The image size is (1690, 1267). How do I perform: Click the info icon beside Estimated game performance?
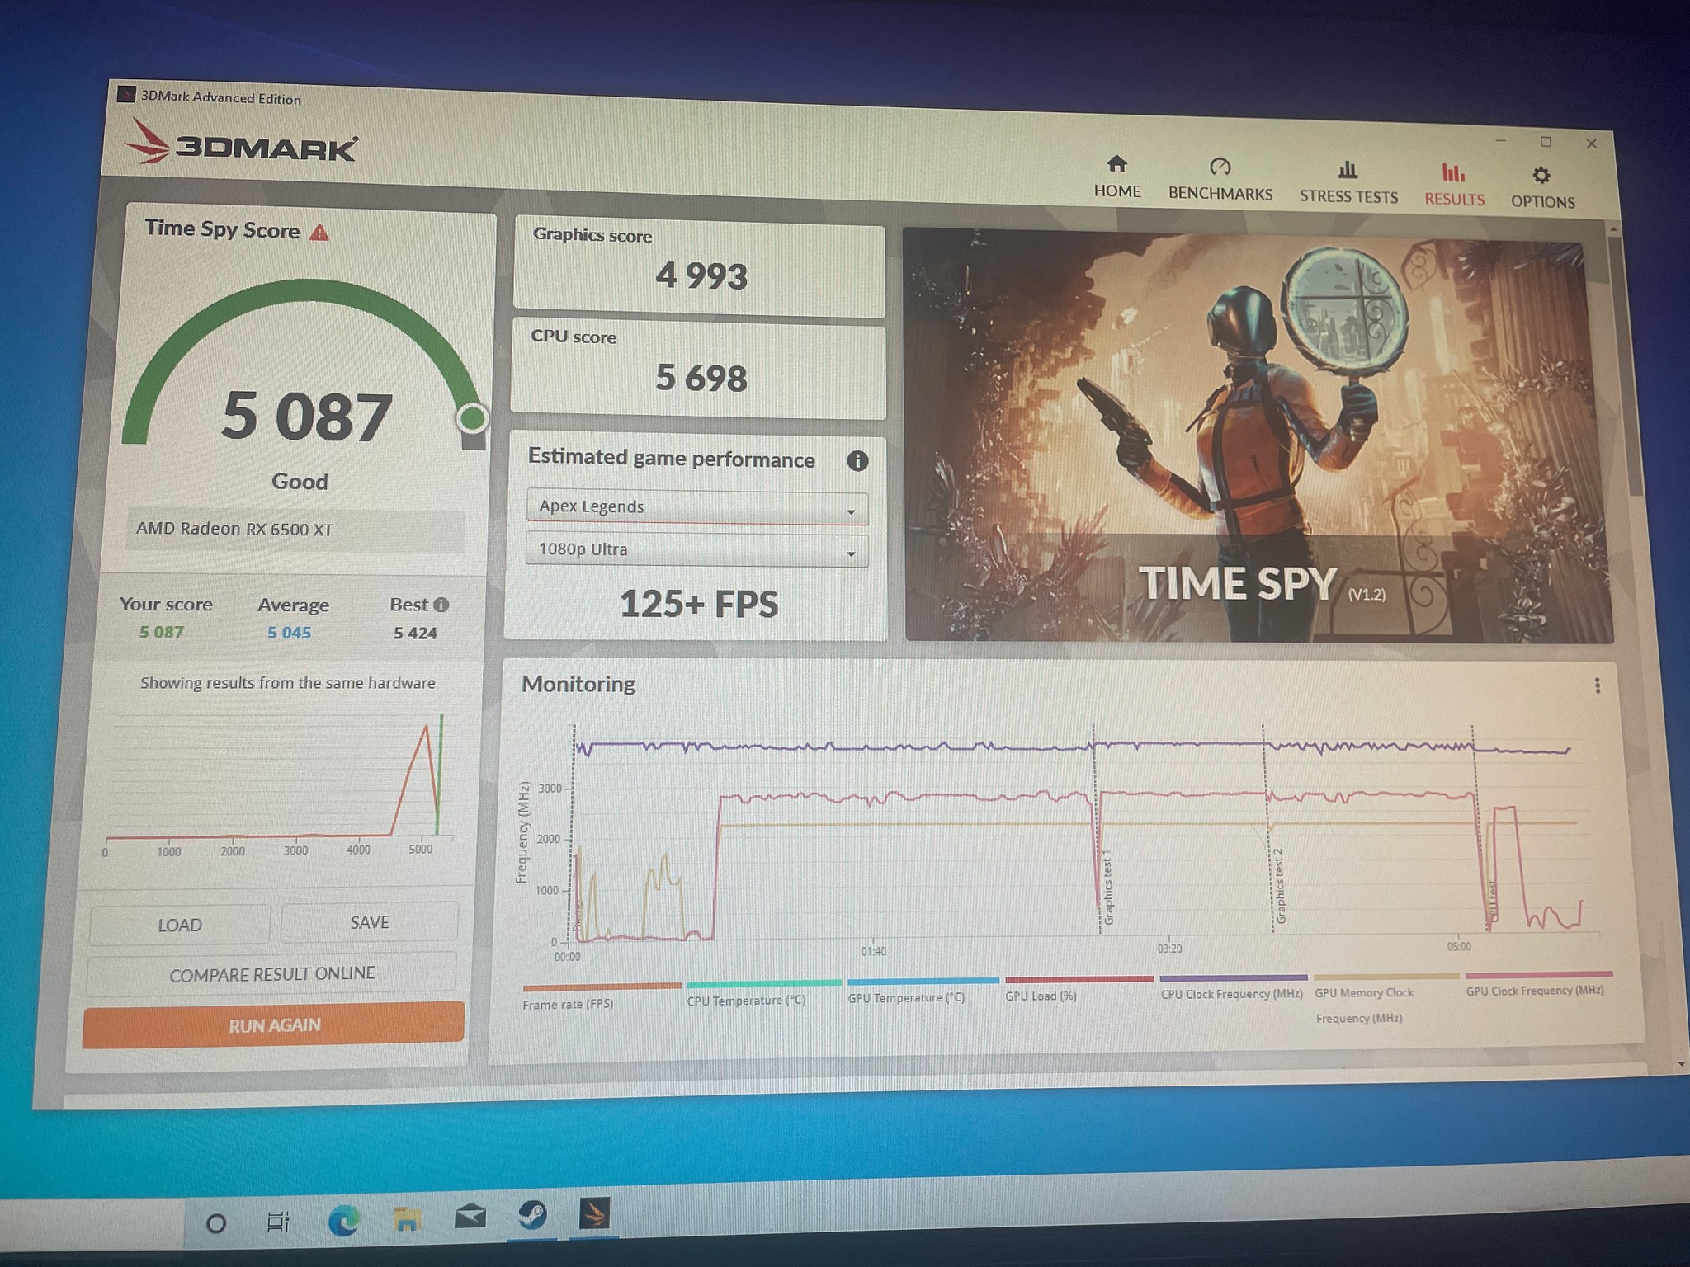click(857, 461)
